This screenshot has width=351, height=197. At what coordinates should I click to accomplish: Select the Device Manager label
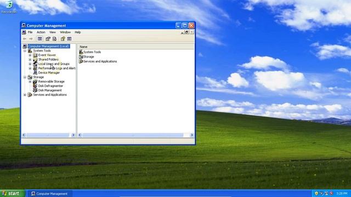click(49, 73)
